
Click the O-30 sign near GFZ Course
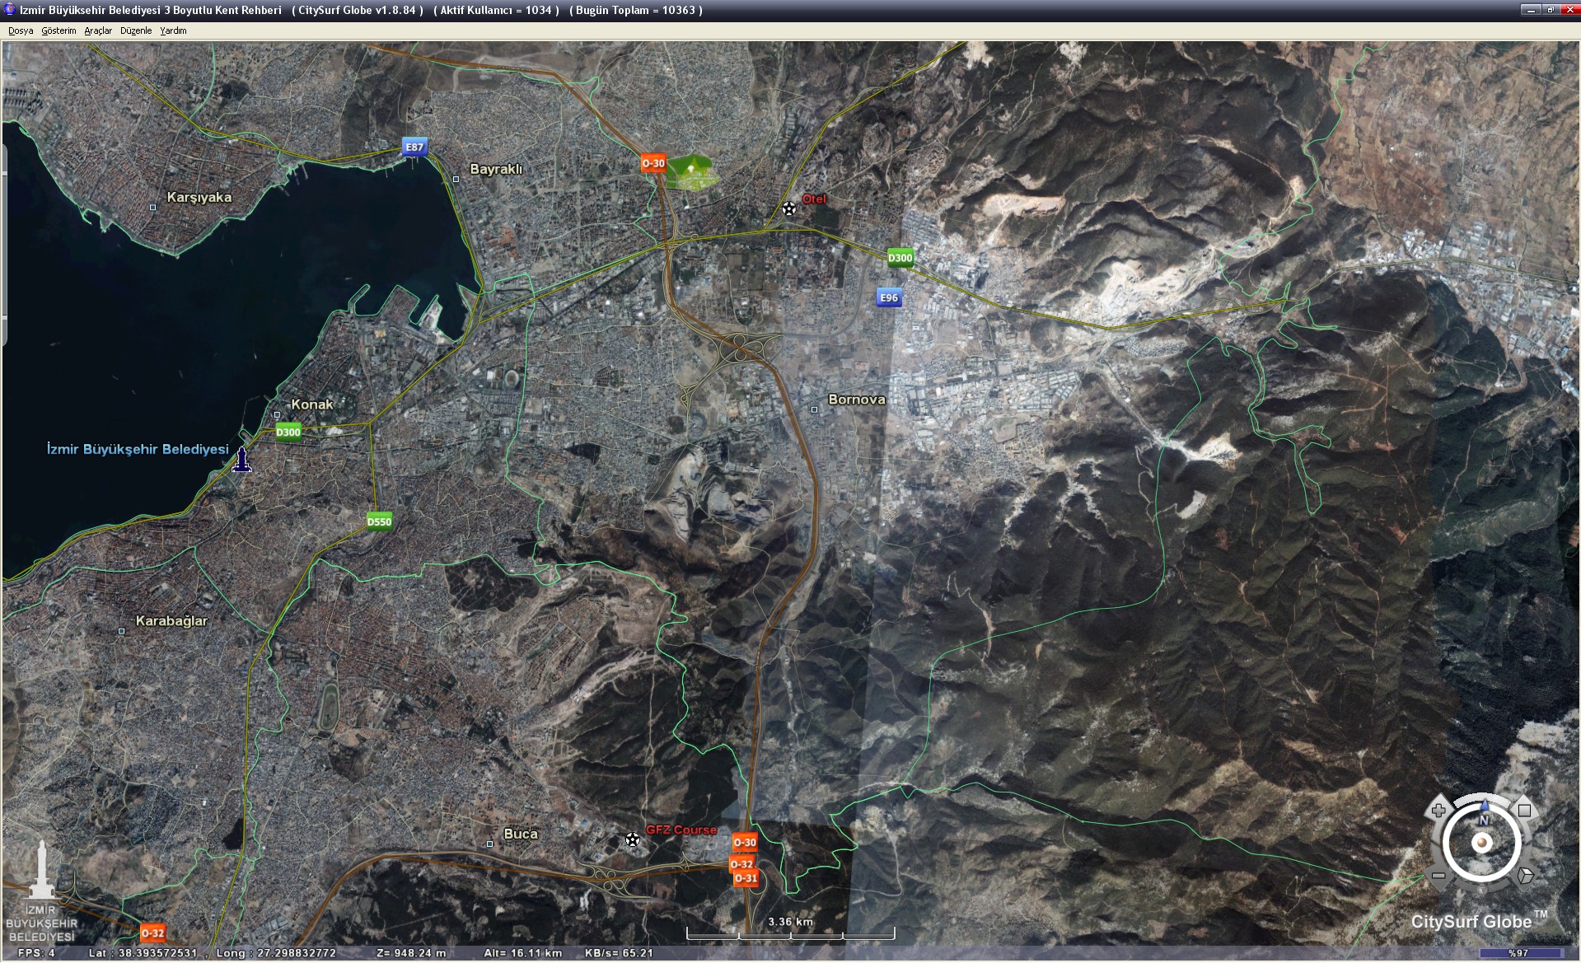745,842
